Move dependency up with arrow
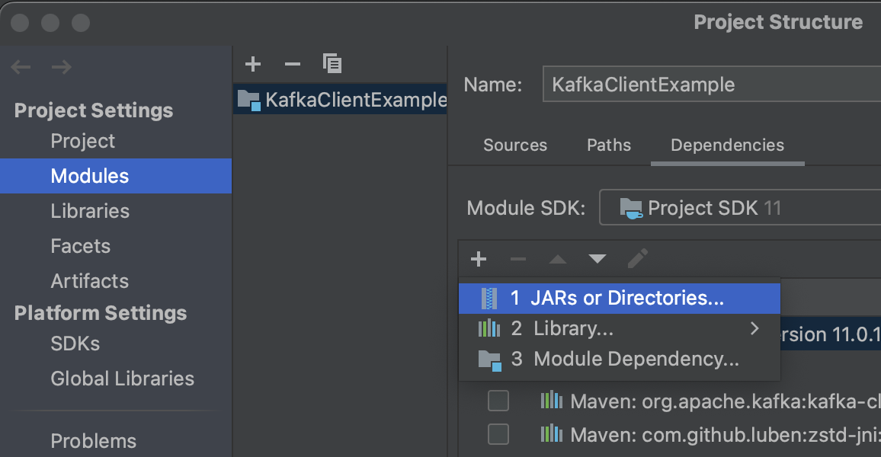Viewport: 881px width, 457px height. (557, 259)
